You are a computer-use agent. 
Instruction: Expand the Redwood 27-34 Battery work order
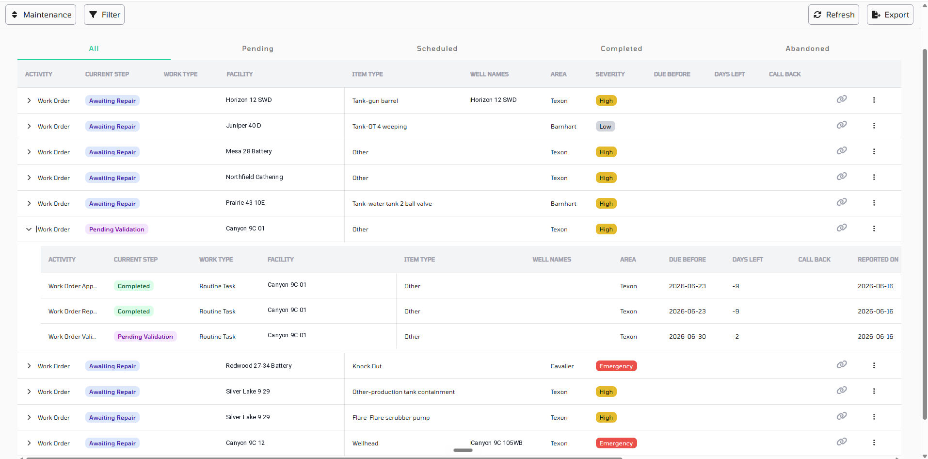pos(29,366)
